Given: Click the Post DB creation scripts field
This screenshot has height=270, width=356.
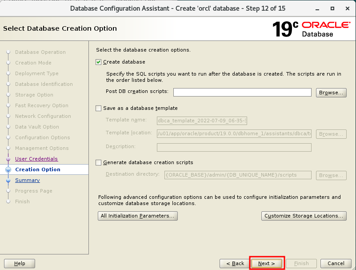Looking at the screenshot, I should tap(242, 92).
